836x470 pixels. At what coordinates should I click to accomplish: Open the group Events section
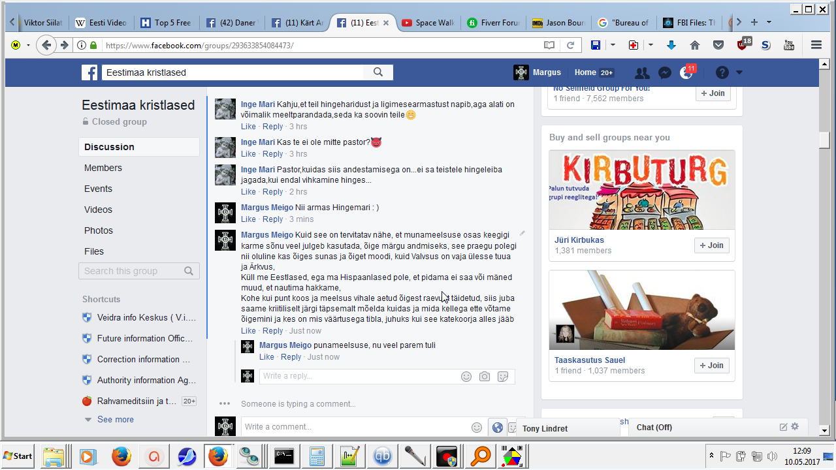point(98,189)
